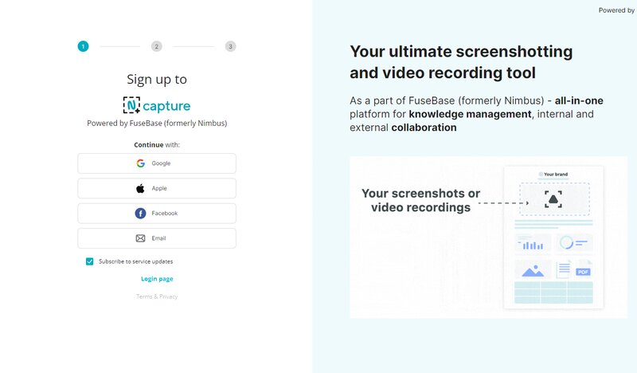Click the donut chart icon in illustration

pyautogui.click(x=566, y=243)
